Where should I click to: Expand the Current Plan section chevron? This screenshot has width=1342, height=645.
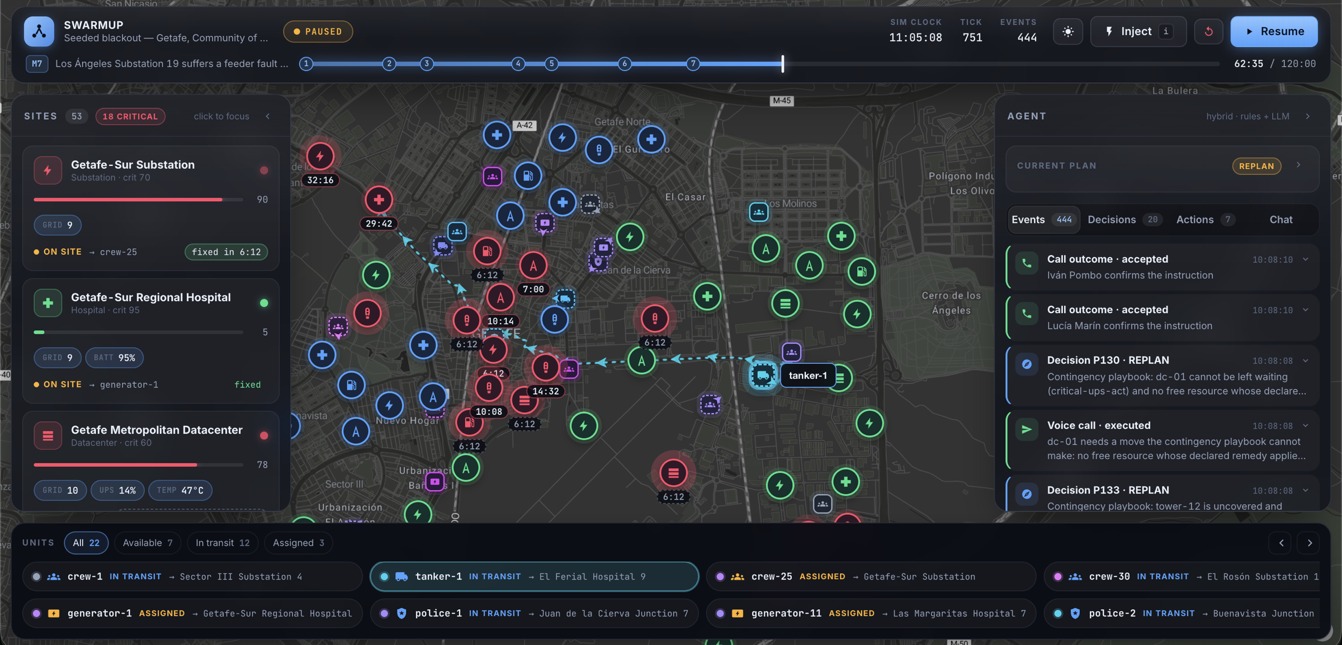[1298, 165]
